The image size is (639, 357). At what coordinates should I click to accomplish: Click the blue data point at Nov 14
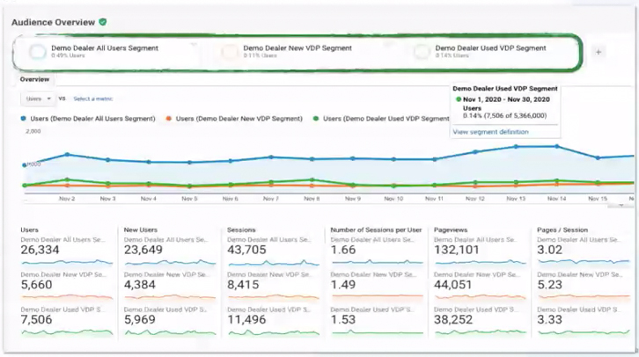tap(557, 147)
